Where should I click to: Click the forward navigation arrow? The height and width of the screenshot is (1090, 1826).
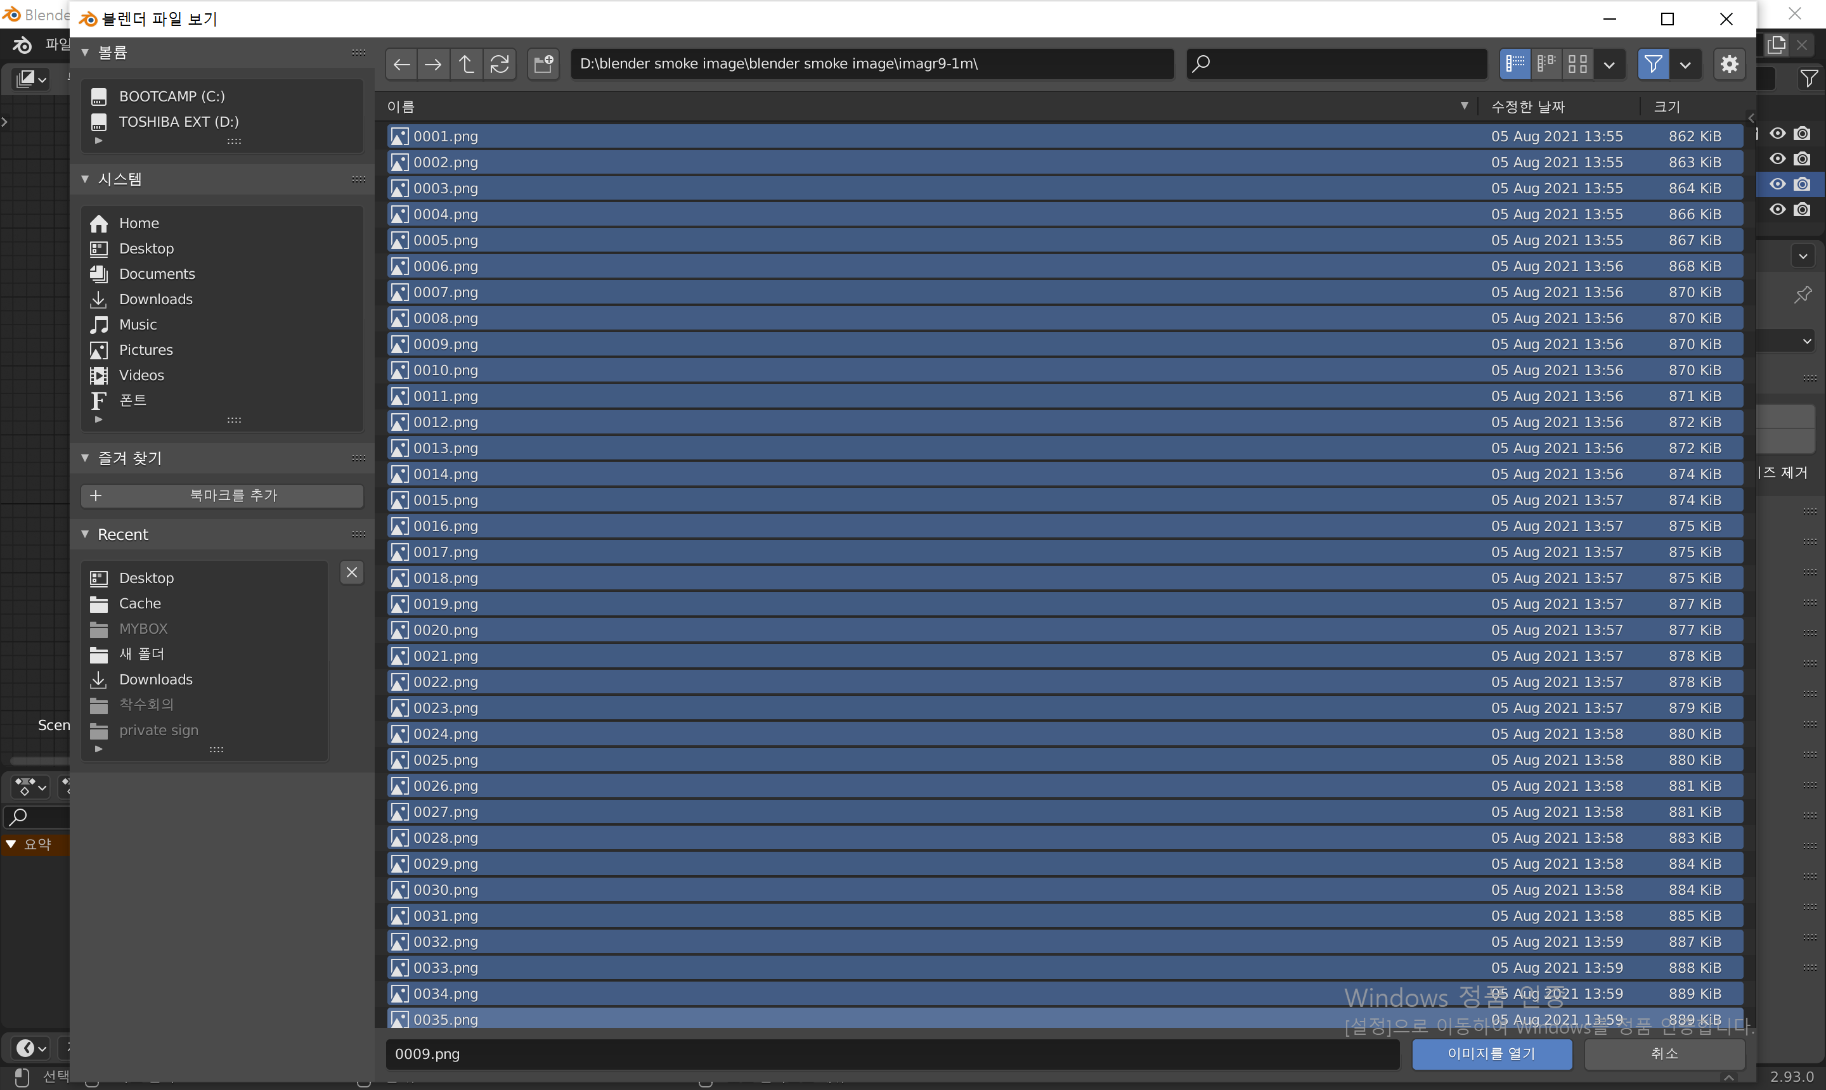[434, 65]
